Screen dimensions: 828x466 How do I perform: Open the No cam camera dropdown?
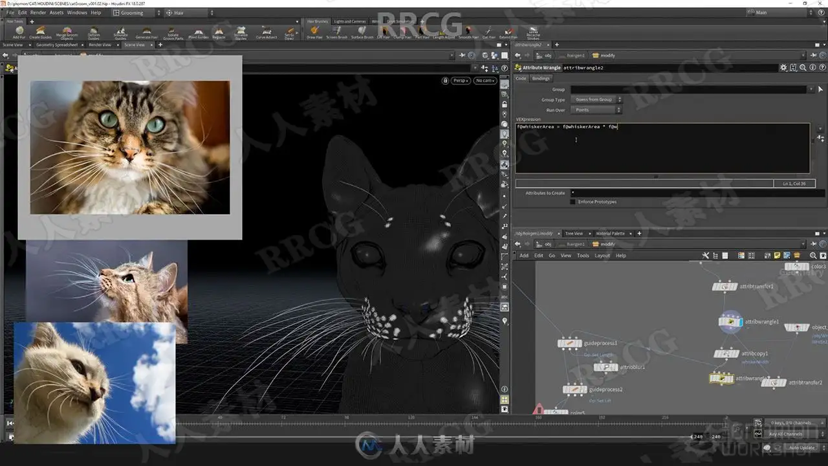(x=485, y=80)
